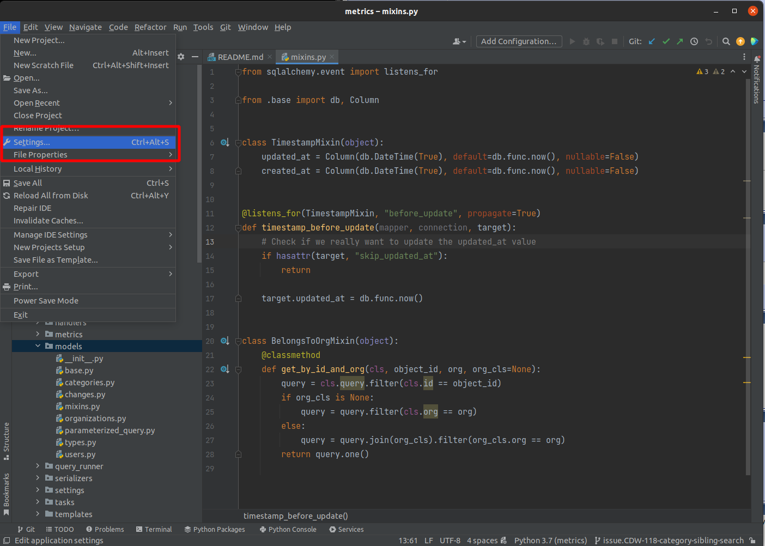
Task: Click gutter icon on line 20
Action: pyautogui.click(x=224, y=341)
